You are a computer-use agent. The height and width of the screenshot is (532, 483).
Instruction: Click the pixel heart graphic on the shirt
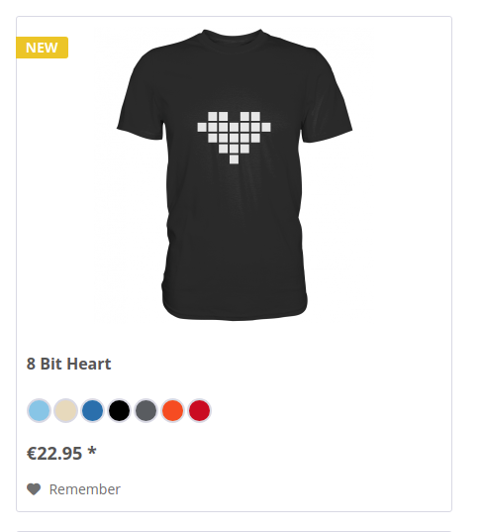click(234, 138)
